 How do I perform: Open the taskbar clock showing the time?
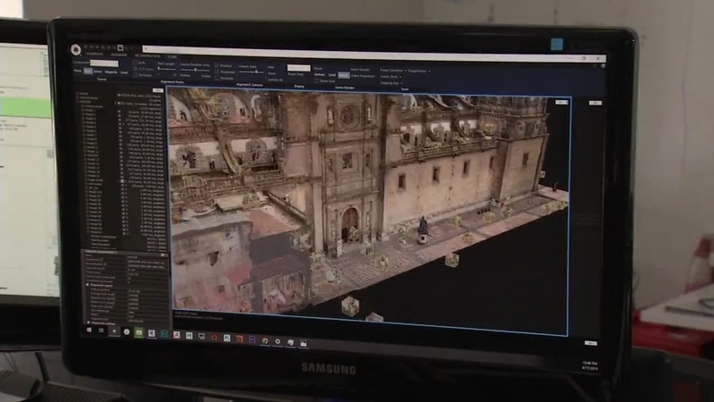click(x=590, y=365)
